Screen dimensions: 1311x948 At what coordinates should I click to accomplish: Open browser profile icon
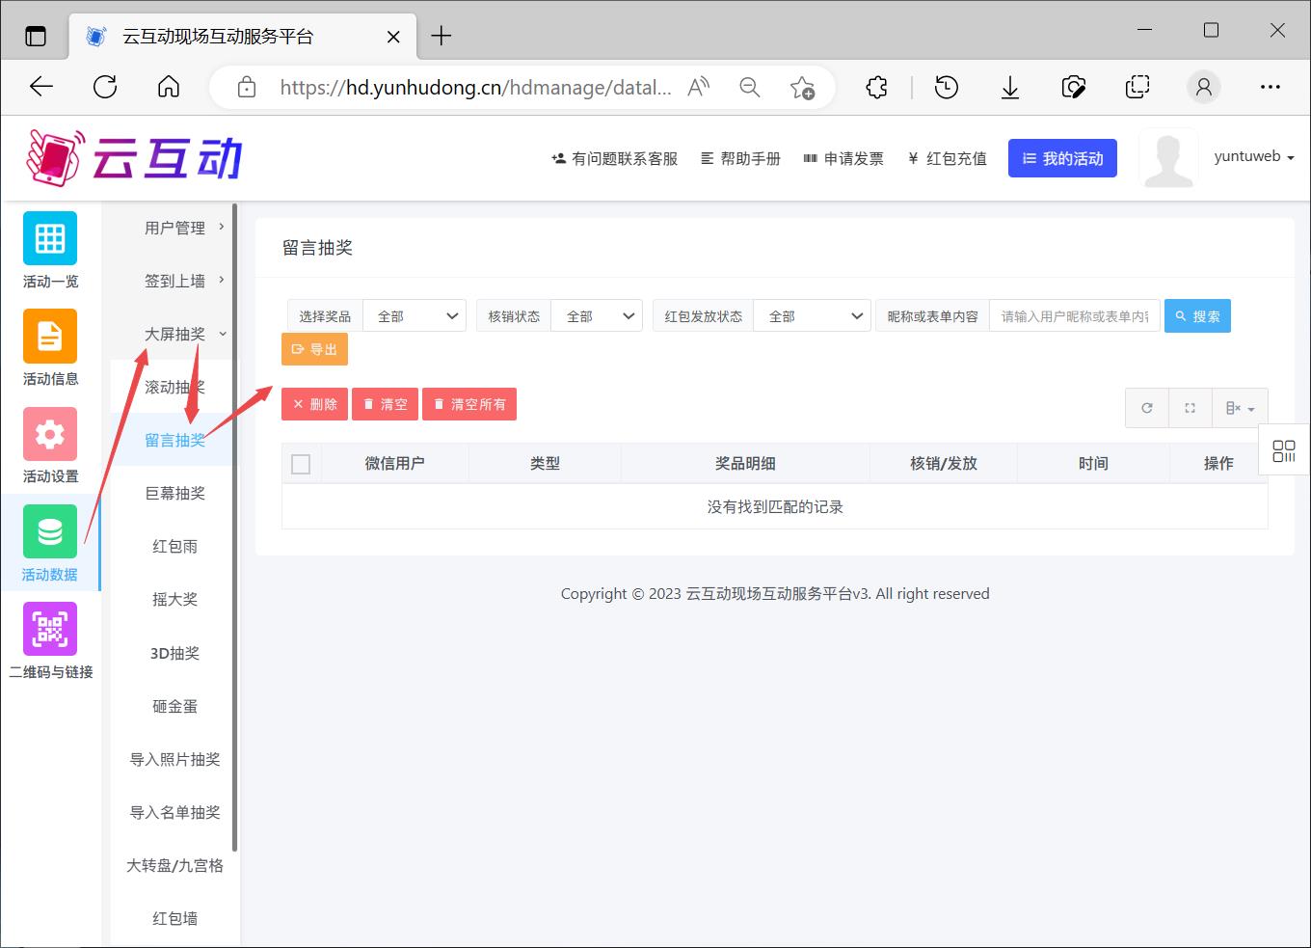(1203, 88)
